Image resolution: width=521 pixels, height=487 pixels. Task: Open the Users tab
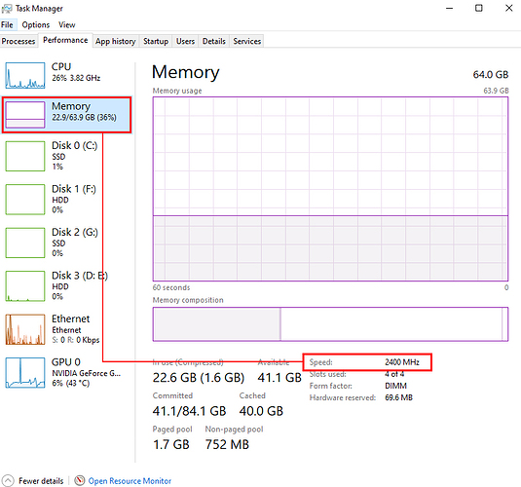coord(185,41)
